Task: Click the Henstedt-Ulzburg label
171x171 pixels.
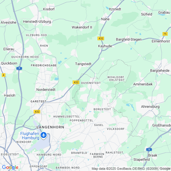Action: point(37,21)
